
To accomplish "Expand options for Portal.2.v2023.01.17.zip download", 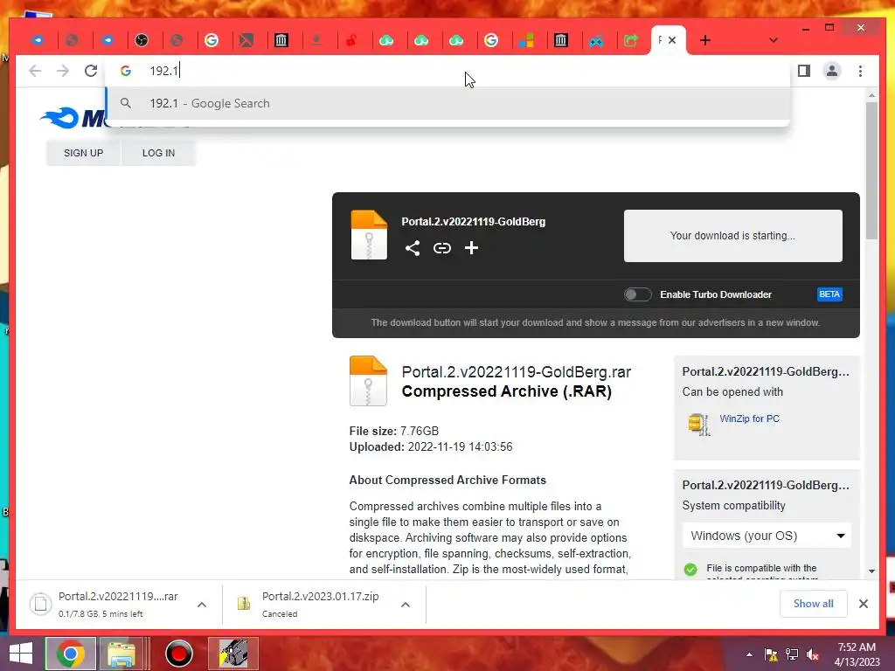I will tap(406, 605).
